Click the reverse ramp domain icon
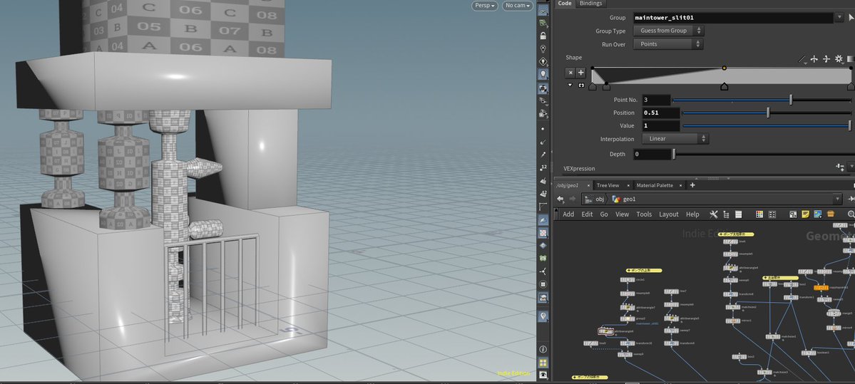Viewport: 855px width, 384px height. click(x=814, y=59)
